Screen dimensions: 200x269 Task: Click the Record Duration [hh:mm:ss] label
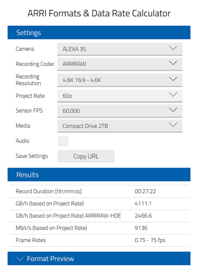(x=48, y=191)
